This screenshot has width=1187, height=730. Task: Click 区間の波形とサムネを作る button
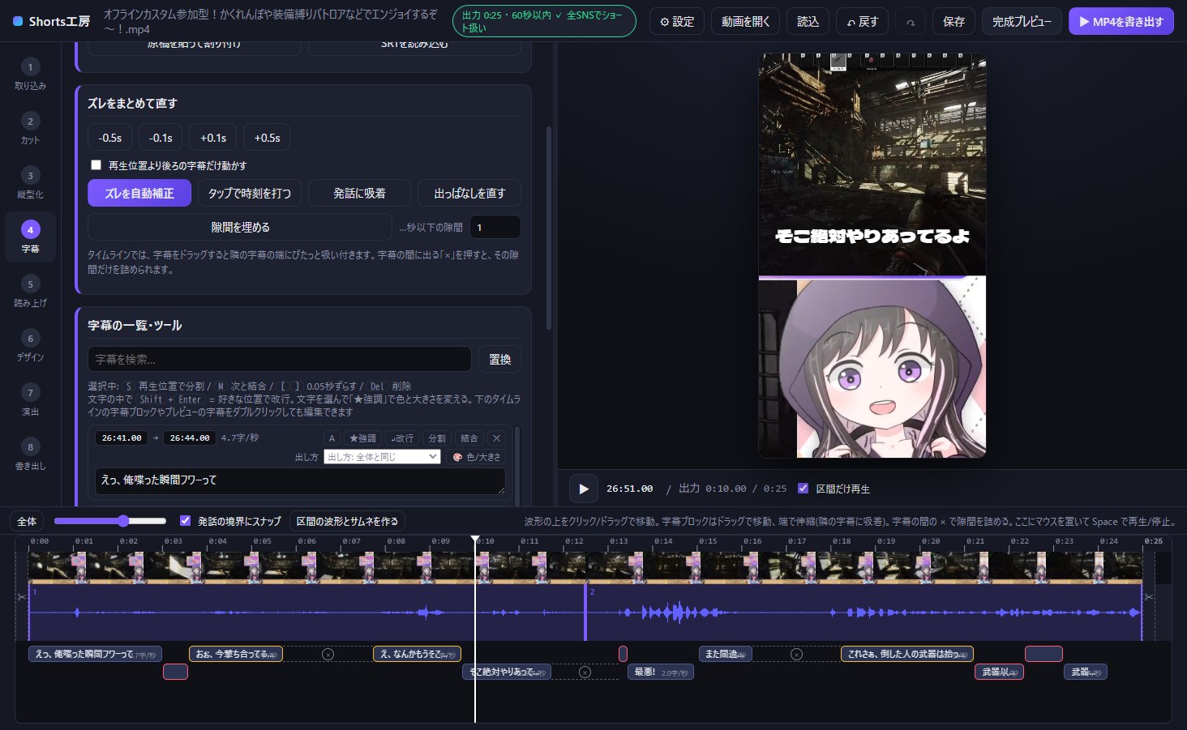coord(347,521)
